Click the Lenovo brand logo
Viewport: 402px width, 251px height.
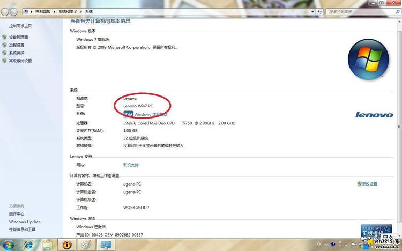coord(374,115)
